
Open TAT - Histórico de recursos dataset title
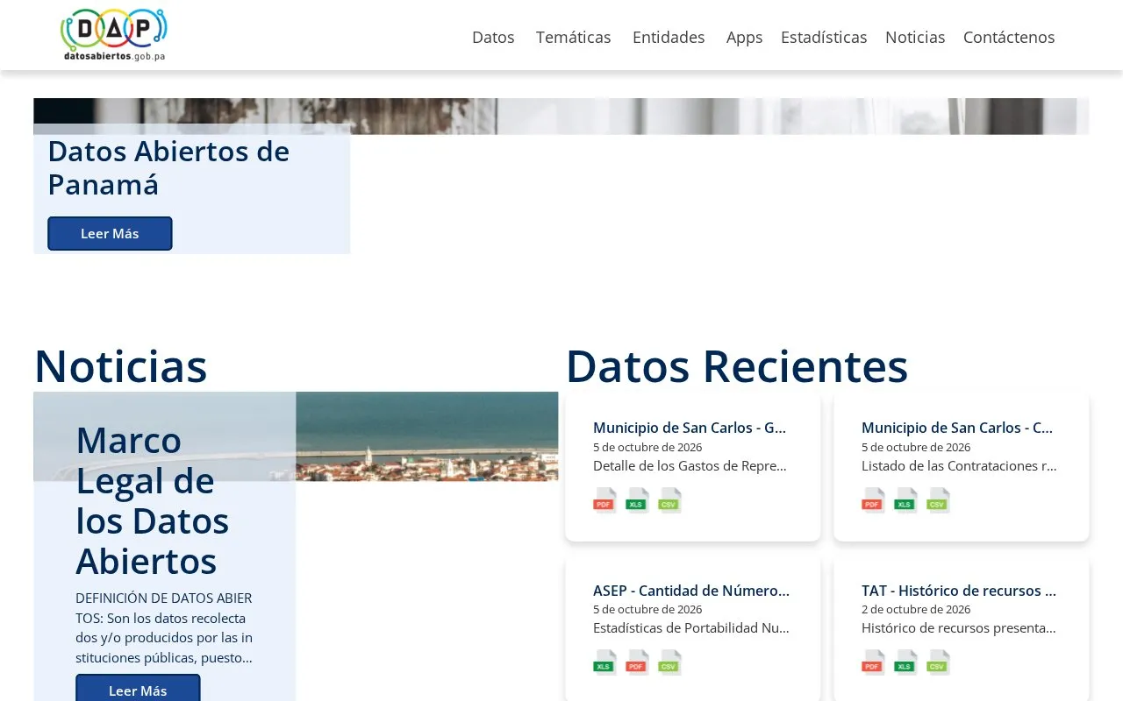(x=958, y=591)
